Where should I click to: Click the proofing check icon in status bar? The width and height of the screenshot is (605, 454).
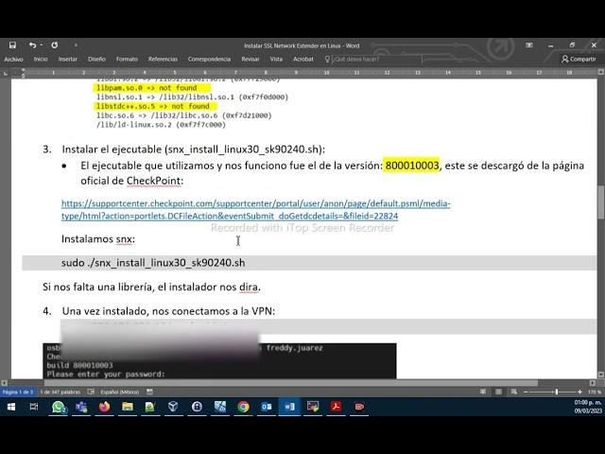tap(91, 392)
